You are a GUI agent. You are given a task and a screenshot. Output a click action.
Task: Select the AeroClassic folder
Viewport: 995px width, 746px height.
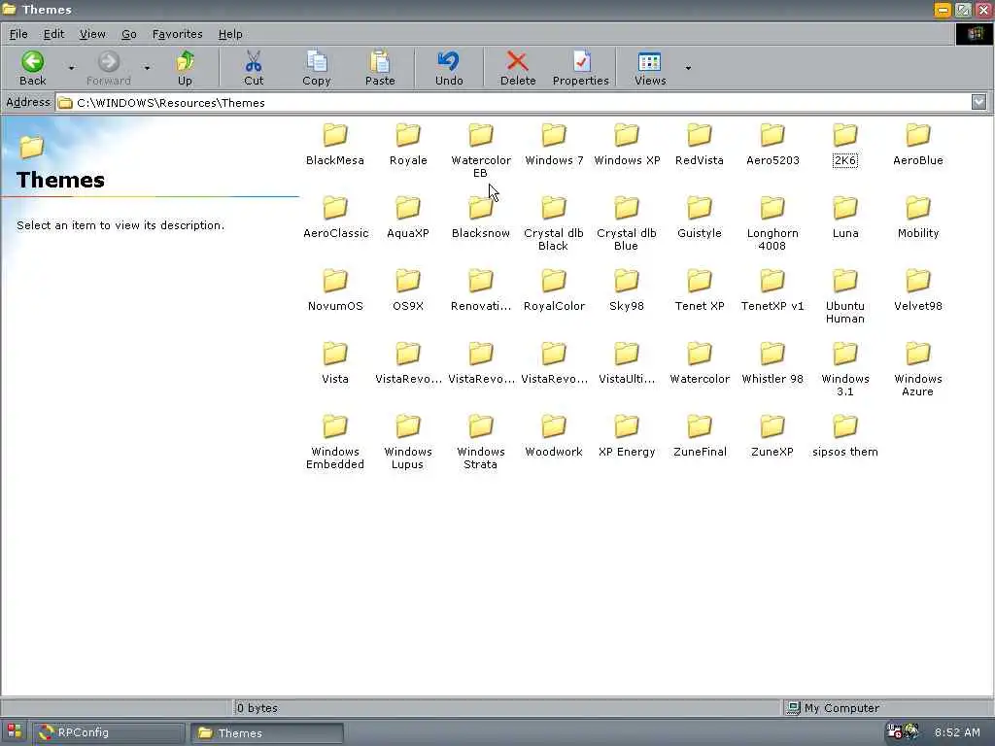point(335,218)
